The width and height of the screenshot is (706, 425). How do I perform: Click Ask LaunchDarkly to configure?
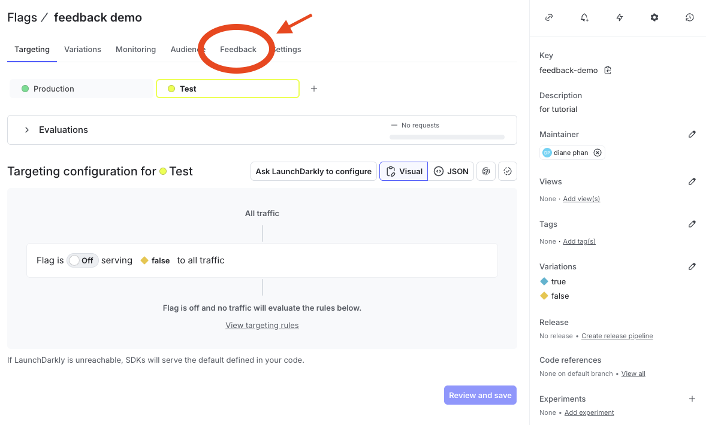click(x=313, y=171)
